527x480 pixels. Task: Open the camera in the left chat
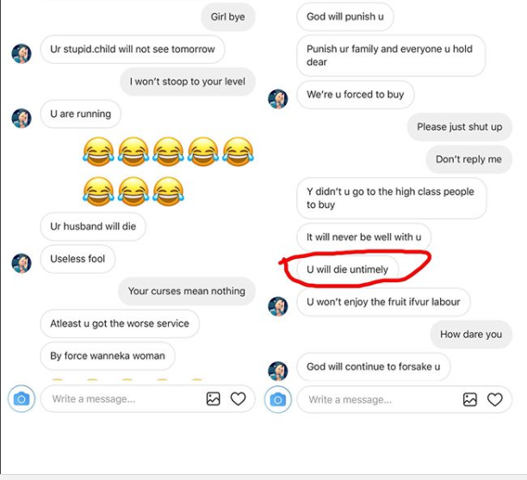(22, 399)
